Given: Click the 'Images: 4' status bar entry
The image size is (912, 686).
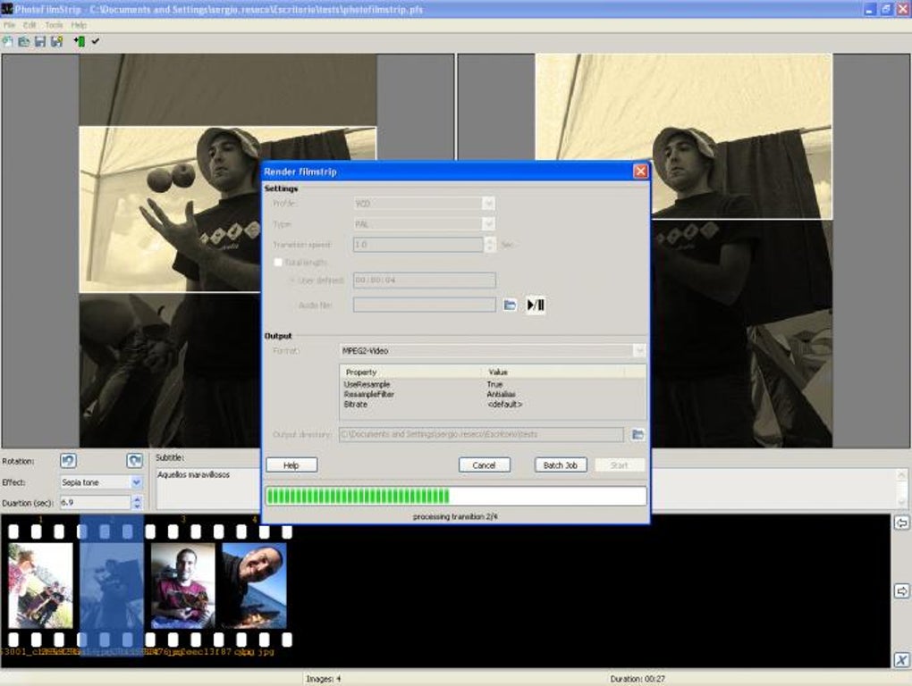Looking at the screenshot, I should [324, 679].
